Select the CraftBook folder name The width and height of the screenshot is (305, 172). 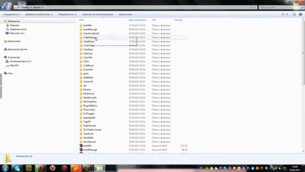(x=88, y=65)
